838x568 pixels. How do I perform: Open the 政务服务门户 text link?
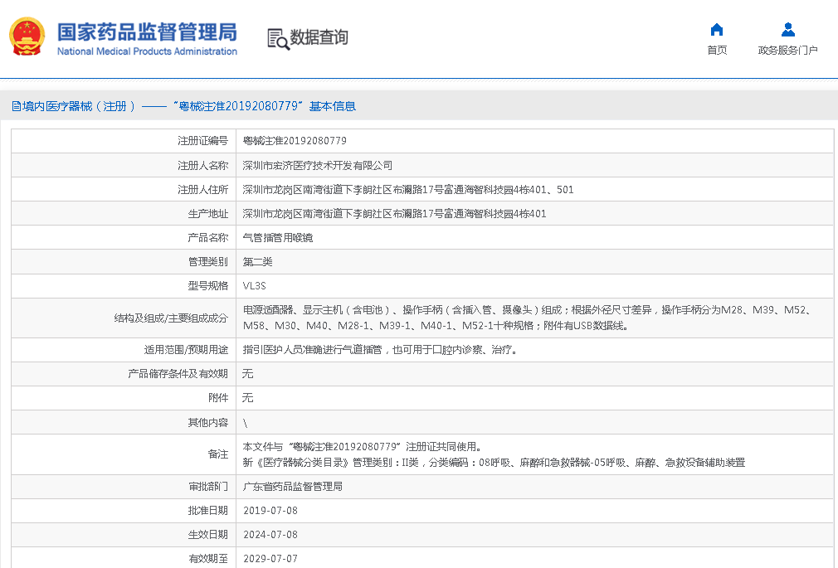point(787,51)
